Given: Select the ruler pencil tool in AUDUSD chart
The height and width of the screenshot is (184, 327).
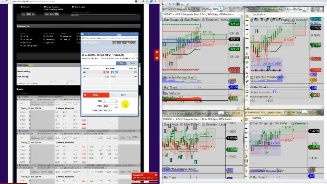Looking at the screenshot, I should [247, 77].
